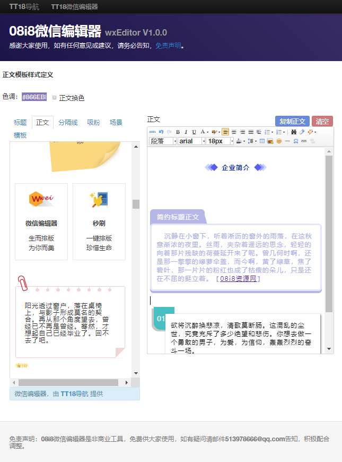Open the special character omega icon
342x462 pixels.
(x=295, y=141)
